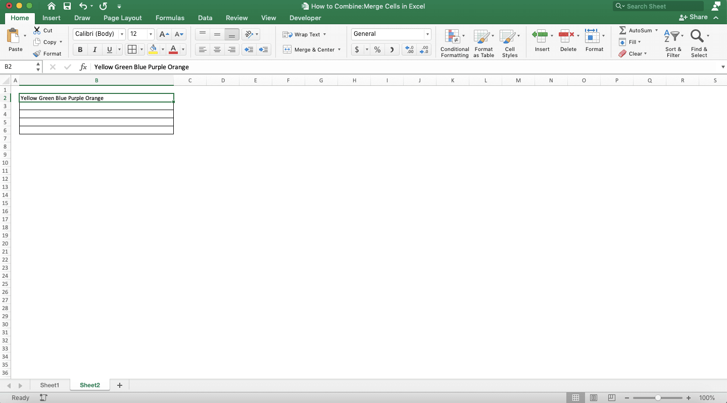
Task: Expand the Merge & Center options arrow
Action: (339, 49)
